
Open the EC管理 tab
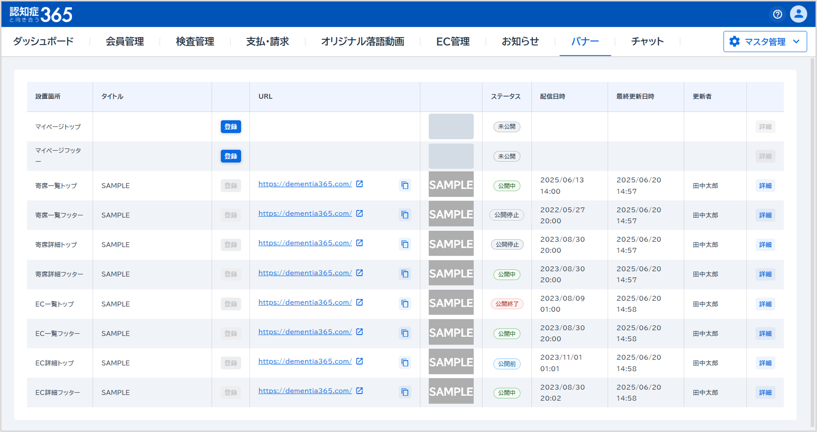453,41
